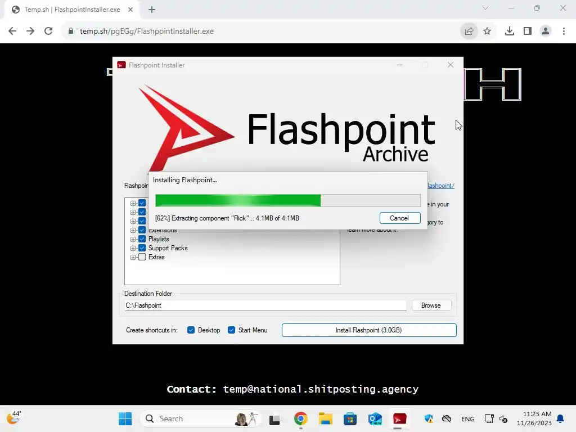This screenshot has width=576, height=432.
Task: Open the Chrome profile avatar
Action: 546,31
